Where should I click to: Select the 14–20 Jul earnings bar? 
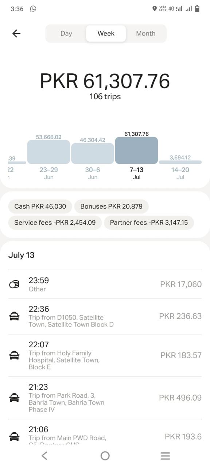click(x=180, y=162)
